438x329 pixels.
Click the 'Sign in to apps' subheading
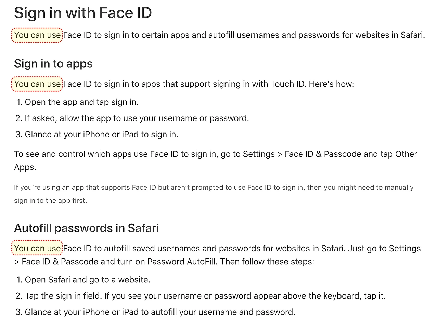click(x=53, y=64)
